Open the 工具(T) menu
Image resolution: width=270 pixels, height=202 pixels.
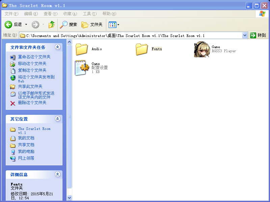click(x=90, y=14)
